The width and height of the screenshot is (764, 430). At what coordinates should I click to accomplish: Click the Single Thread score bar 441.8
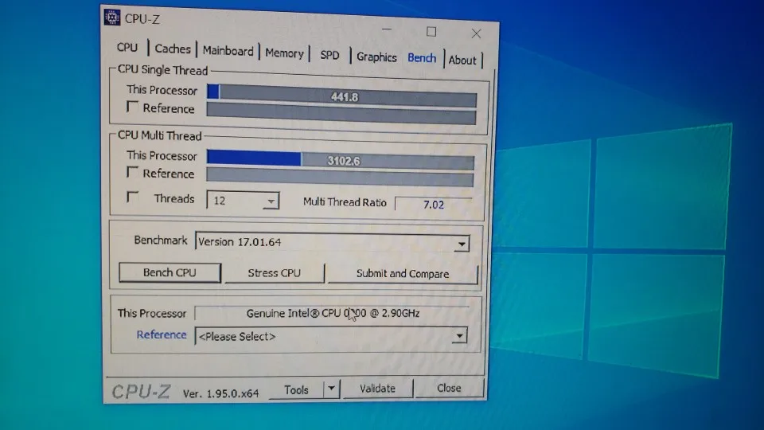tap(341, 96)
